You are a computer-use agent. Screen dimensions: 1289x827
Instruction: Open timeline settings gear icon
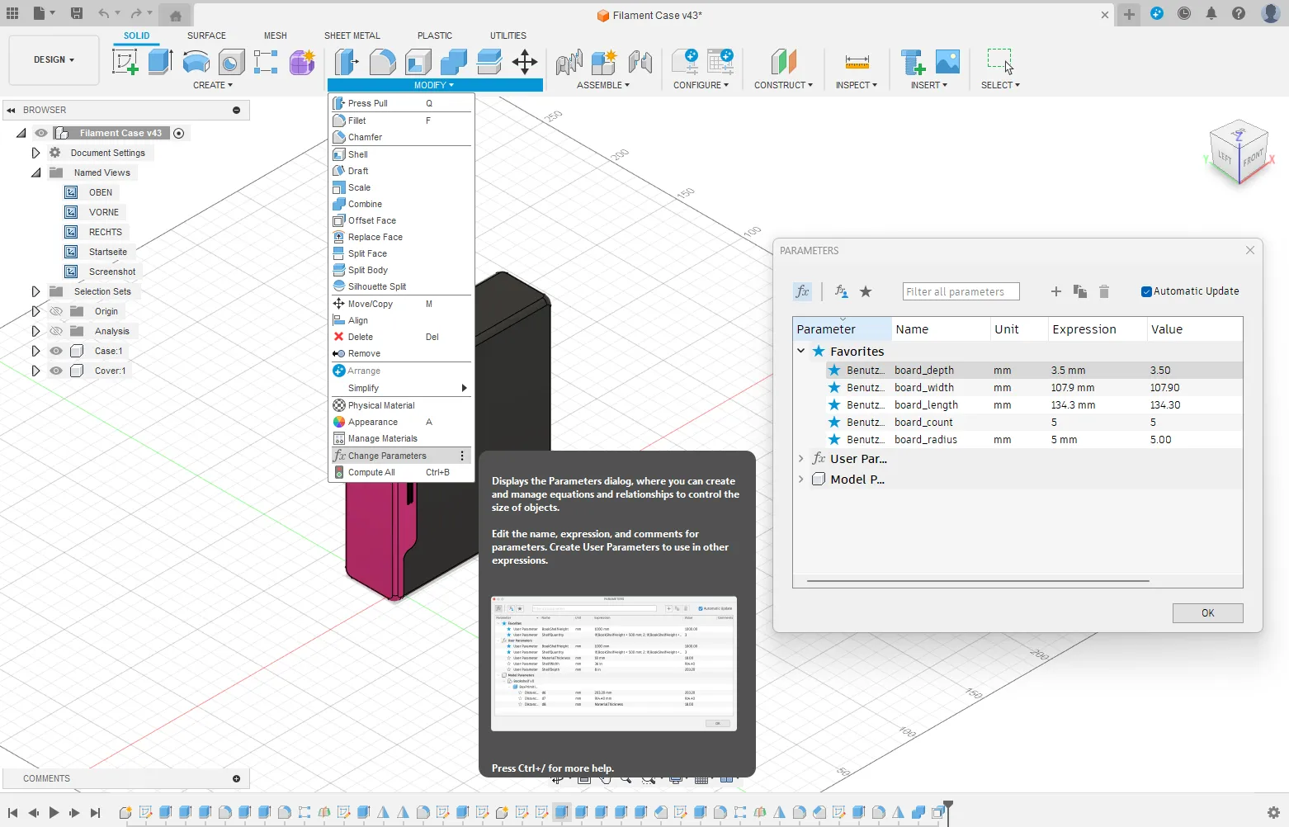coord(1273,812)
